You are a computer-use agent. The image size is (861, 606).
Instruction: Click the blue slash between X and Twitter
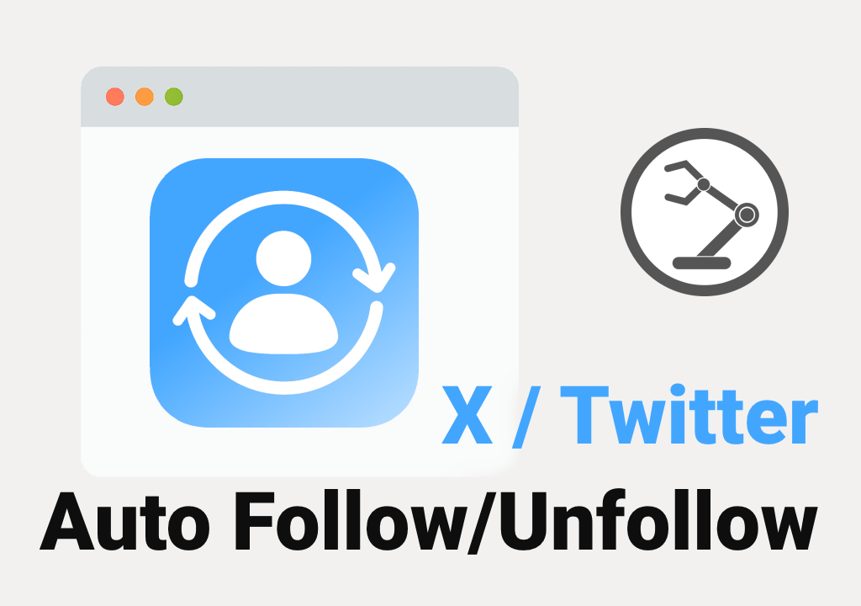pos(526,417)
